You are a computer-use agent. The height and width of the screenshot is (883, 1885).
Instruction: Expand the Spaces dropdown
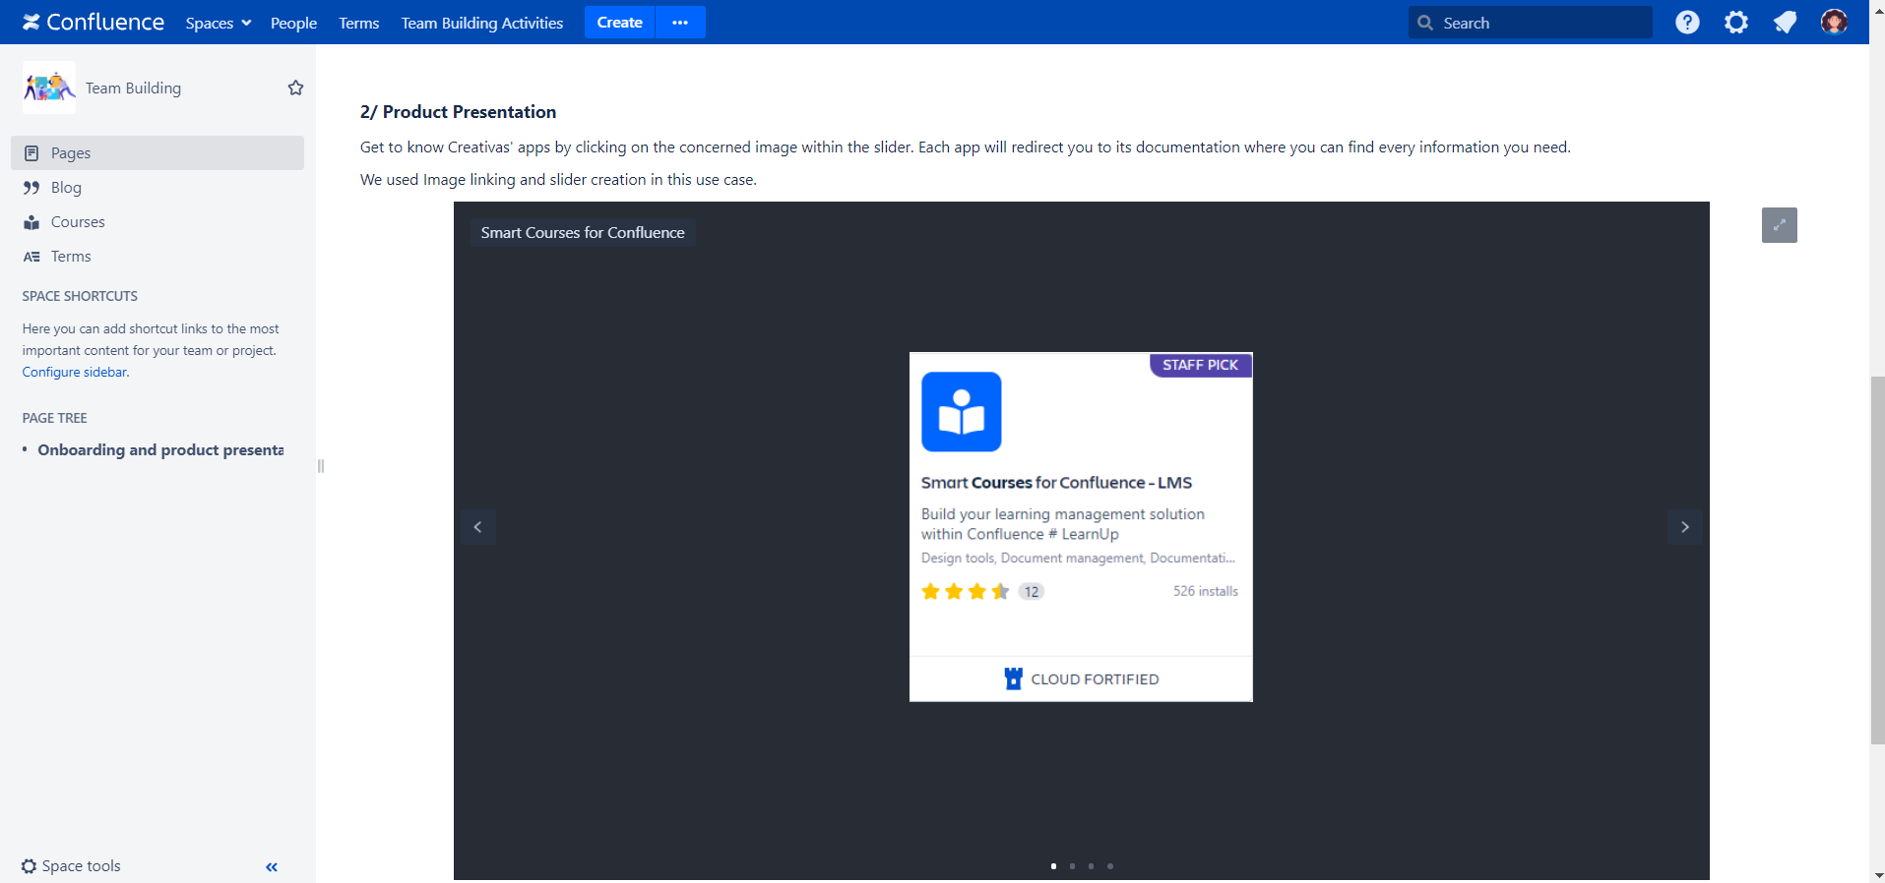[x=218, y=23]
